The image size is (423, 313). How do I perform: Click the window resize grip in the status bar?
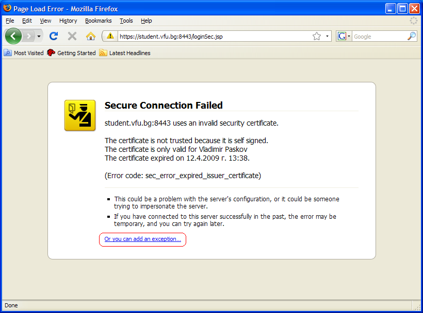coord(418,307)
